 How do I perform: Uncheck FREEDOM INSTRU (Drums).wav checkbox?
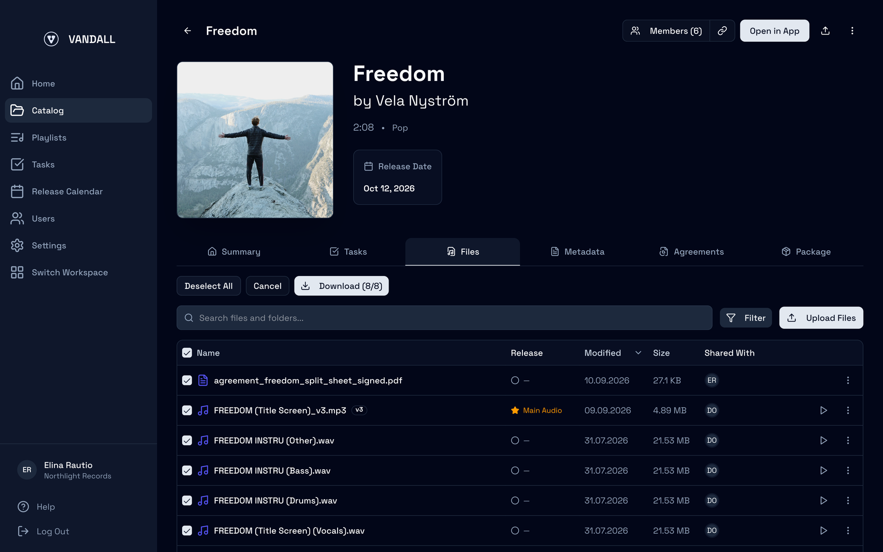coord(187,500)
